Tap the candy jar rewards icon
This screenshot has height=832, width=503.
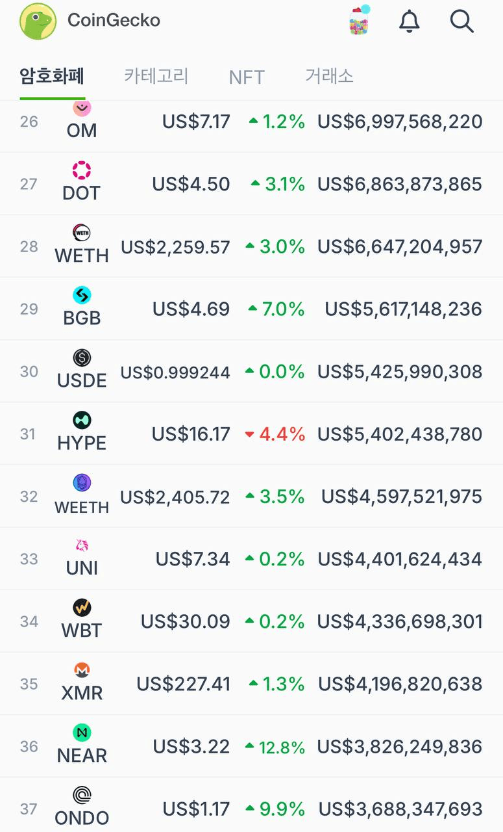click(359, 20)
